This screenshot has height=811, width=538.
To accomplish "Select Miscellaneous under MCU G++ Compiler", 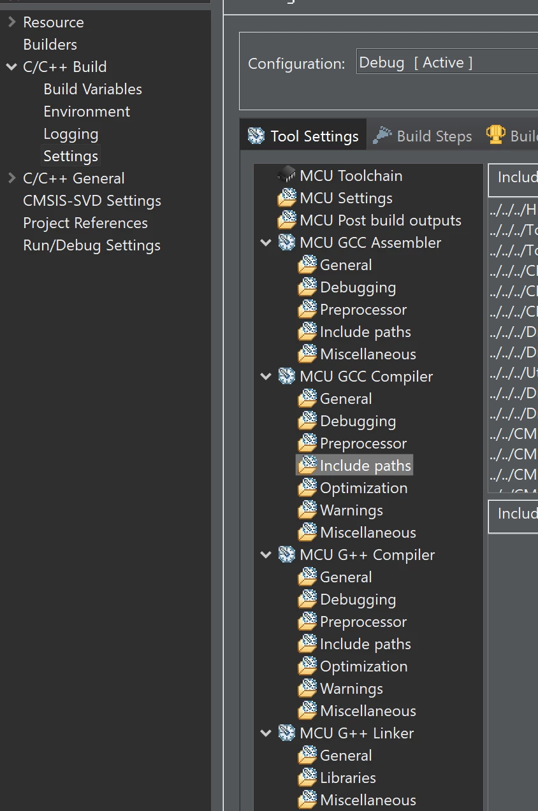I will [368, 711].
